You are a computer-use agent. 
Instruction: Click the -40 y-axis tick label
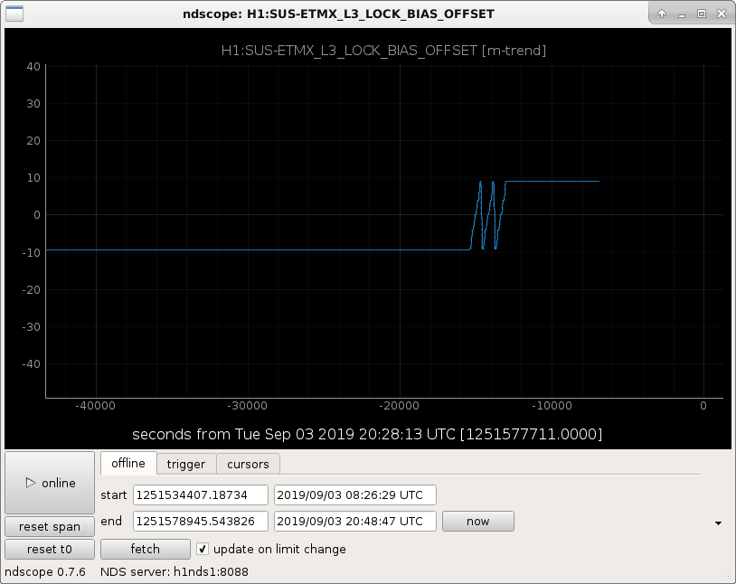tap(31, 363)
